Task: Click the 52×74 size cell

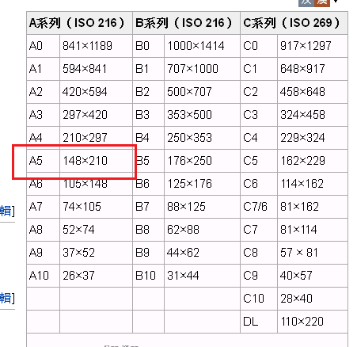Action: [96, 230]
